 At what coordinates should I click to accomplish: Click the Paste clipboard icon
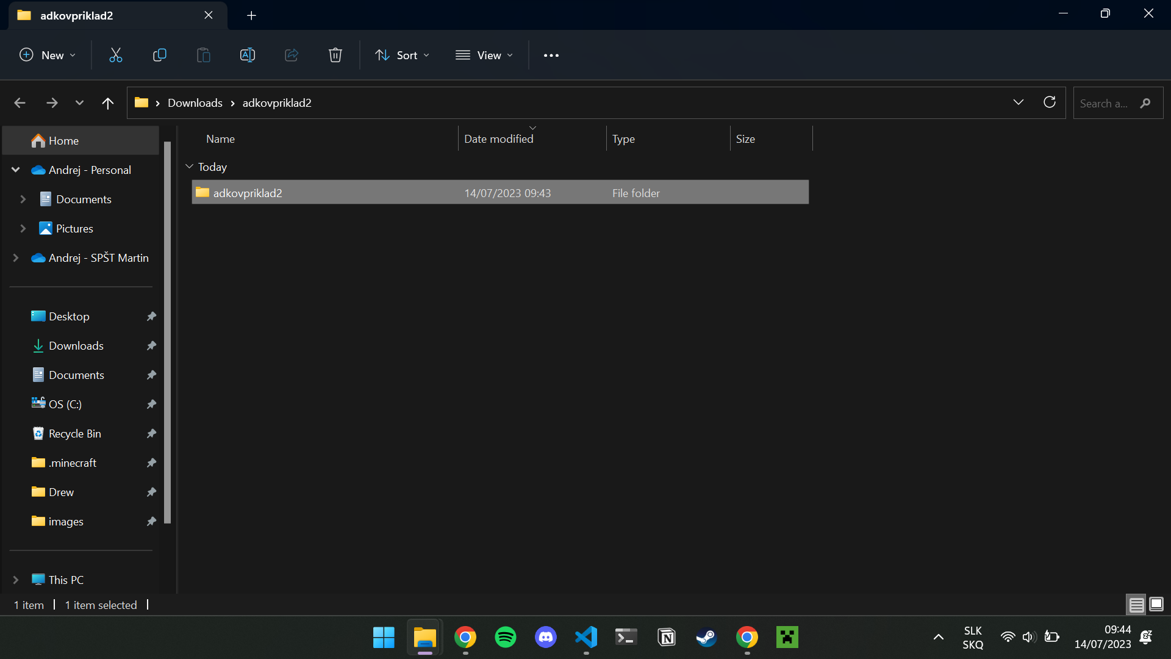[204, 55]
